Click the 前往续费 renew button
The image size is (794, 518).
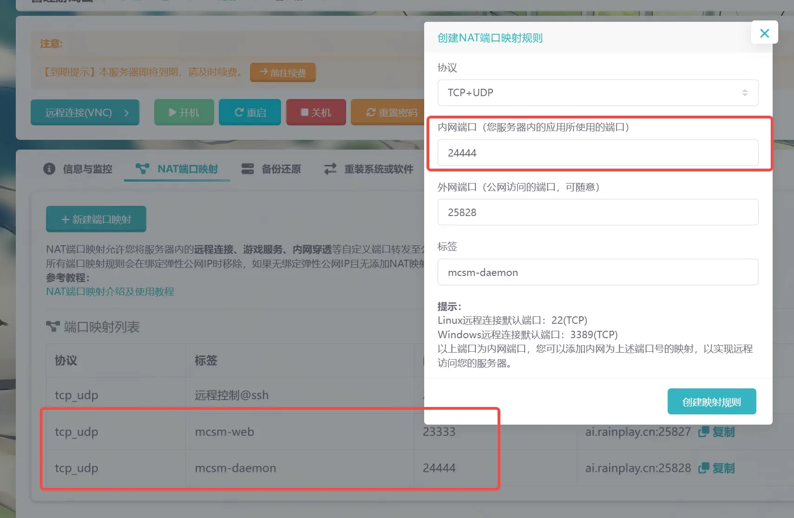pyautogui.click(x=283, y=72)
